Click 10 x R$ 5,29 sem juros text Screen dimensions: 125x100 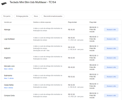point(76,97)
